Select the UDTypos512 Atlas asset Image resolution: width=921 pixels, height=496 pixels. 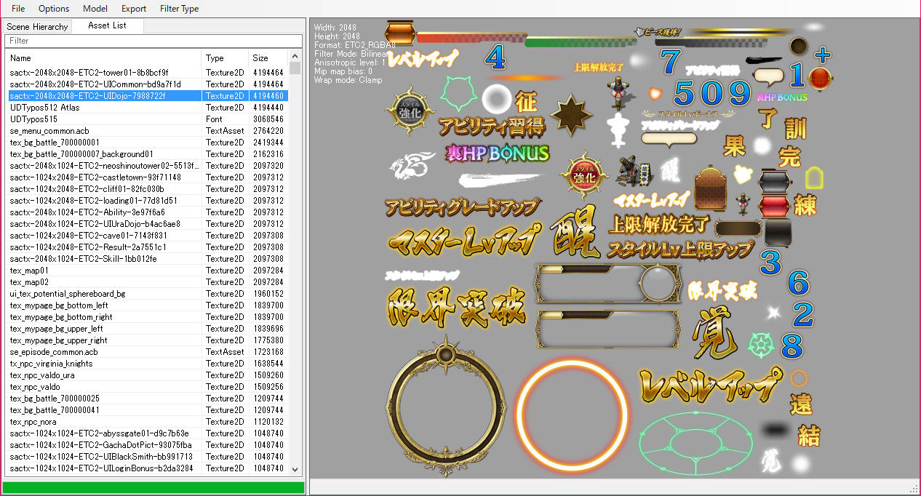click(148, 108)
